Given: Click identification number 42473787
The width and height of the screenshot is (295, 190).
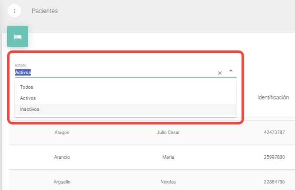Looking at the screenshot, I should tap(274, 133).
